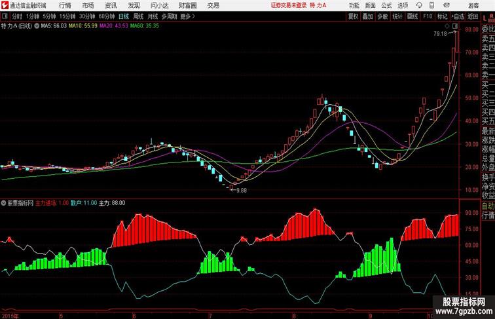Open the 财富圈 menu
Screen dimensions: 495x319
click(x=187, y=5)
